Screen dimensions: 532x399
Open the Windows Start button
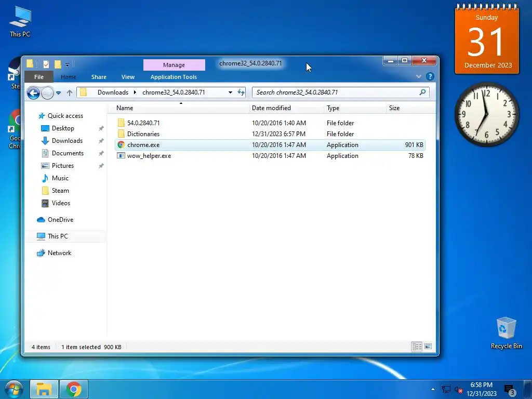14,390
